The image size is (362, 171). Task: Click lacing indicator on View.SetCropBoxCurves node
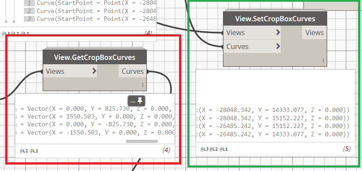click(x=323, y=61)
